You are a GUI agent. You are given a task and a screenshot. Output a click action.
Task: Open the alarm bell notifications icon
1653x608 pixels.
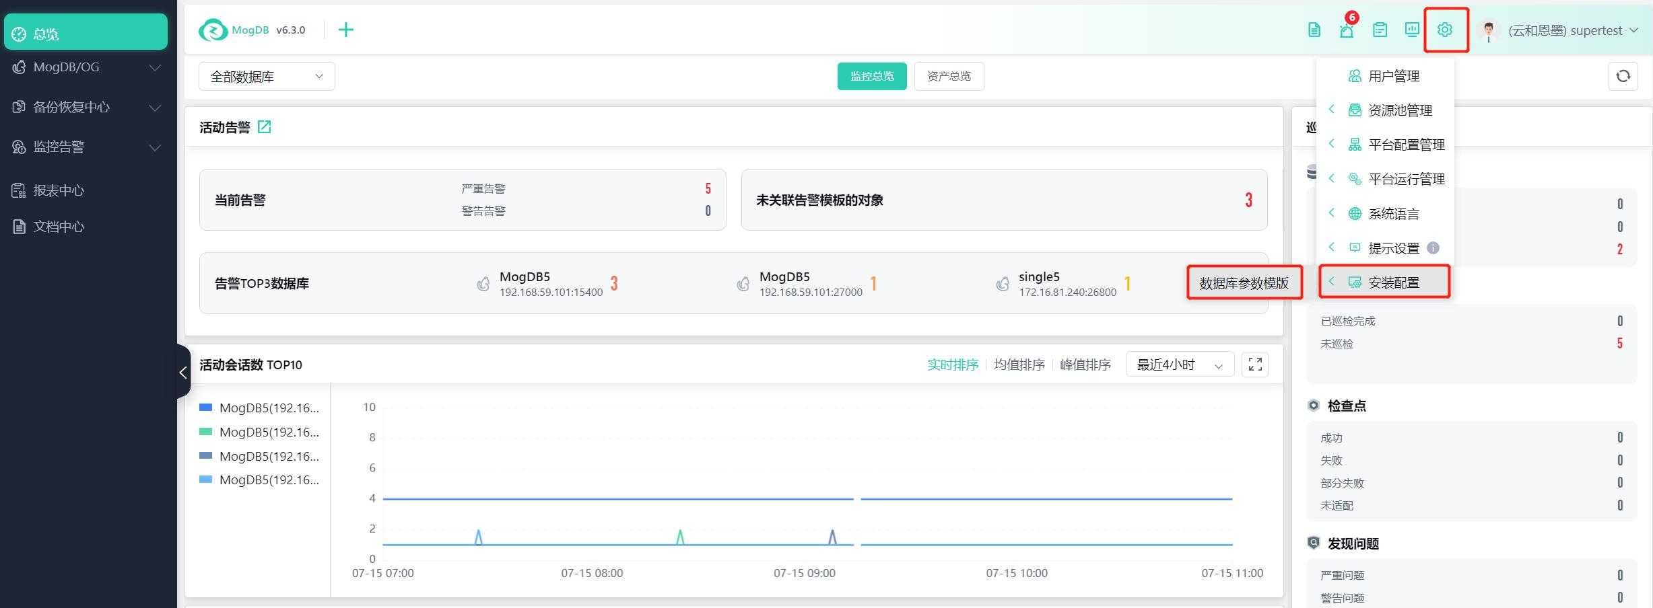point(1347,30)
